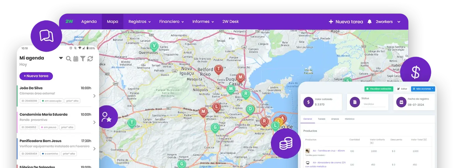Open the Mapa menu item
The image size is (453, 168).
[113, 21]
